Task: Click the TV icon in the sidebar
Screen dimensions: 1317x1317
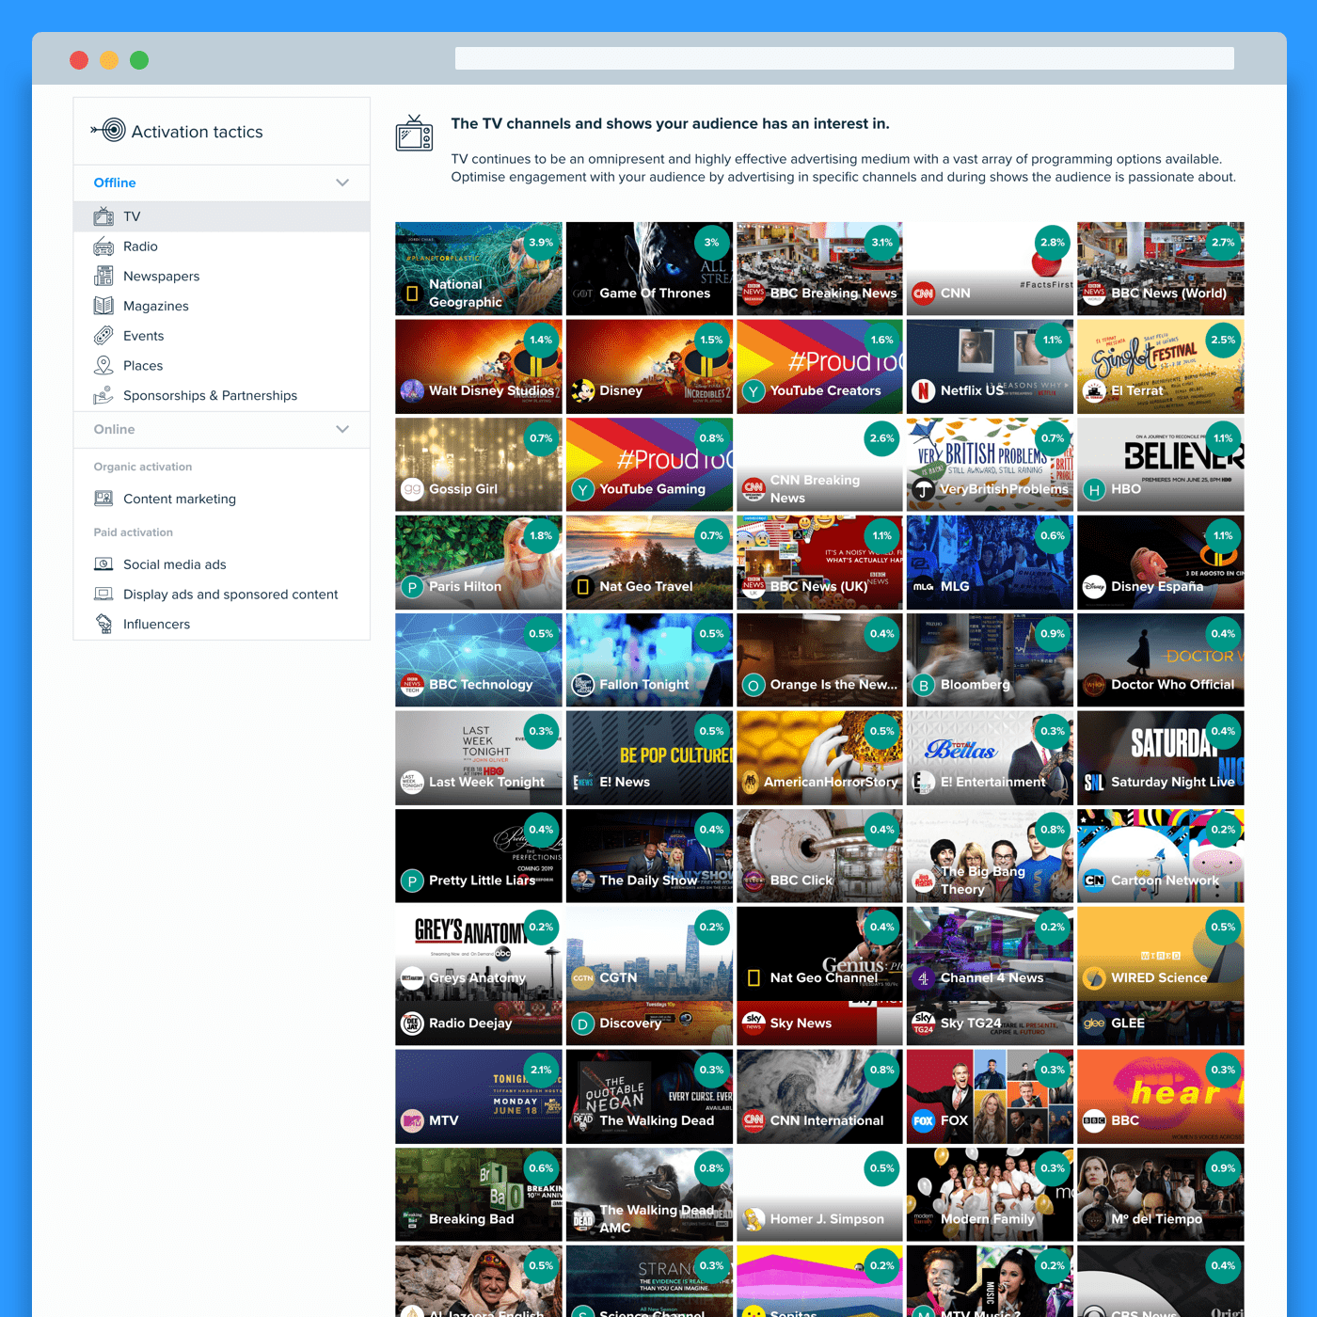Action: click(103, 216)
